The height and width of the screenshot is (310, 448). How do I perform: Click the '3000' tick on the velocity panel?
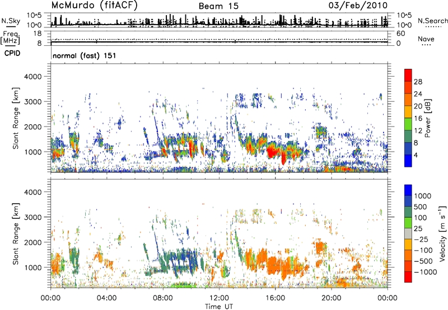click(x=32, y=217)
